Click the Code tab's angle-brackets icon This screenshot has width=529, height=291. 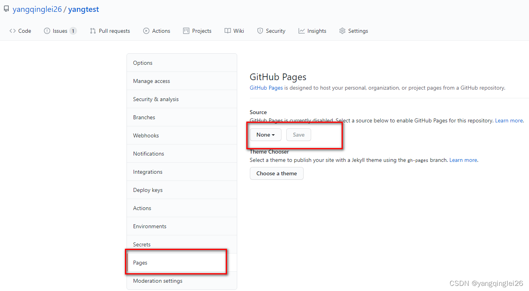pos(13,31)
